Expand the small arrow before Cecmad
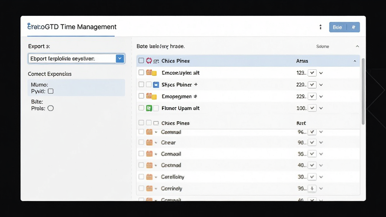The width and height of the screenshot is (386, 217). (x=156, y=165)
